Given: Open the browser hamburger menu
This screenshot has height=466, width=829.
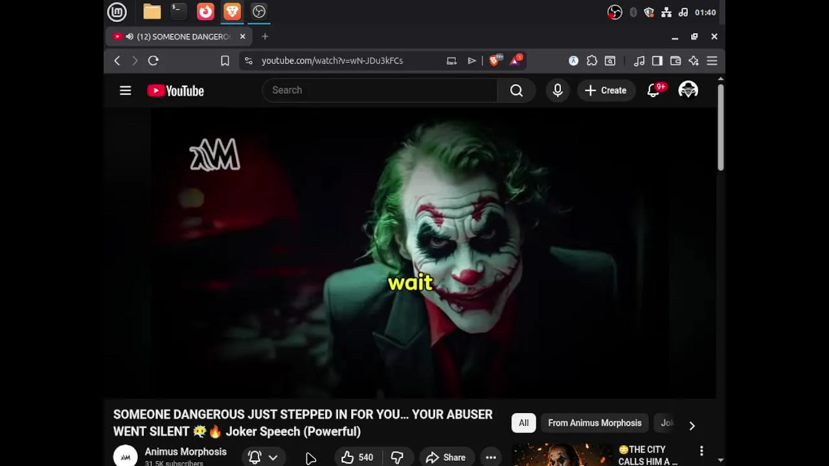Looking at the screenshot, I should pos(712,61).
